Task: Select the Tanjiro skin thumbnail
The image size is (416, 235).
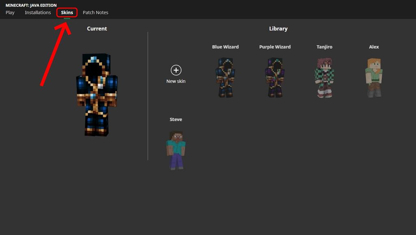Action: [x=324, y=77]
